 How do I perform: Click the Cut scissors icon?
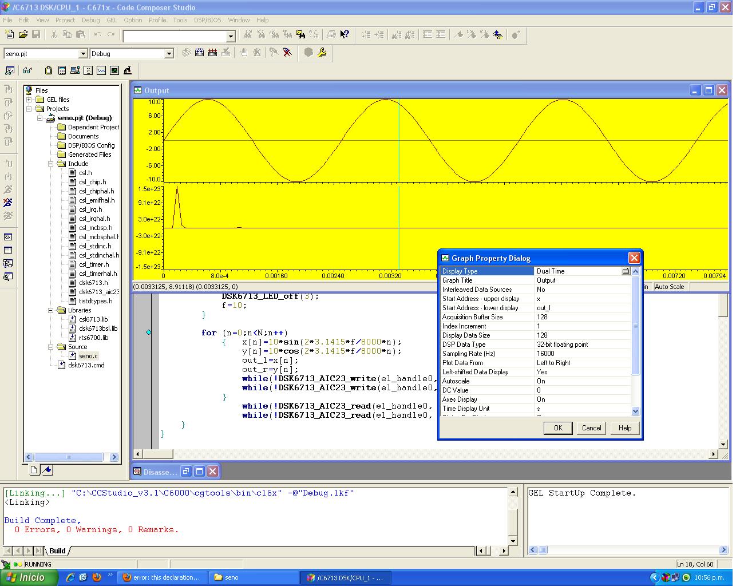pyautogui.click(x=54, y=35)
